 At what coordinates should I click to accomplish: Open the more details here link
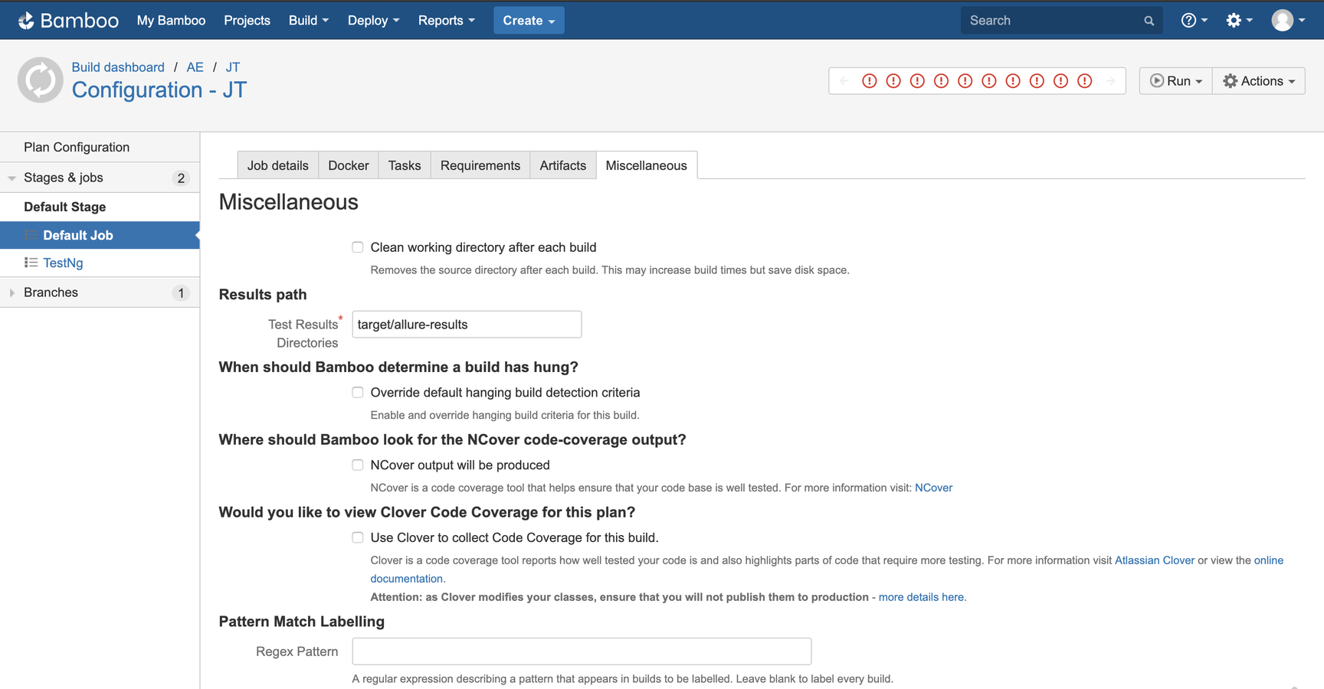point(922,597)
